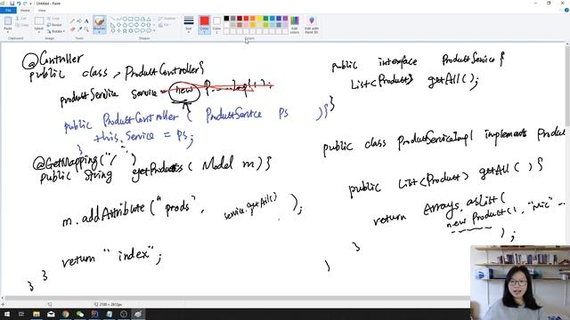Image resolution: width=570 pixels, height=320 pixels.
Task: Expand the Brushes dropdown arrow
Action: click(x=99, y=32)
